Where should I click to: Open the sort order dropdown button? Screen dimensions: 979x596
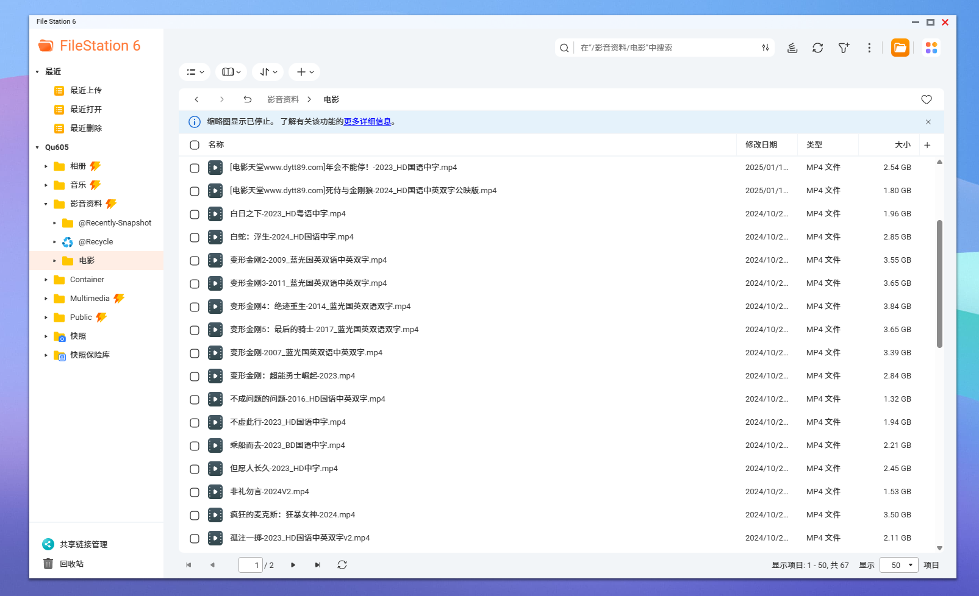(268, 72)
